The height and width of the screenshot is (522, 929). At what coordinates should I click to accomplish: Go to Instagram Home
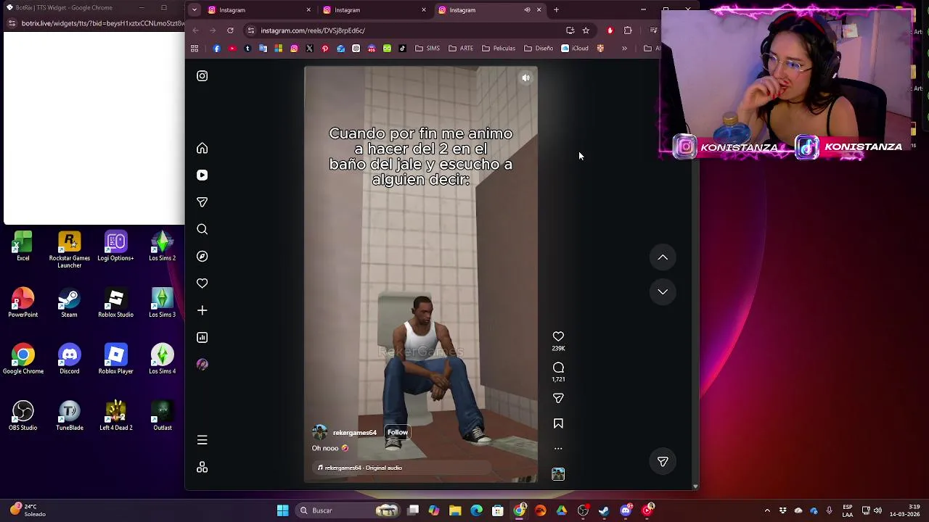point(202,149)
